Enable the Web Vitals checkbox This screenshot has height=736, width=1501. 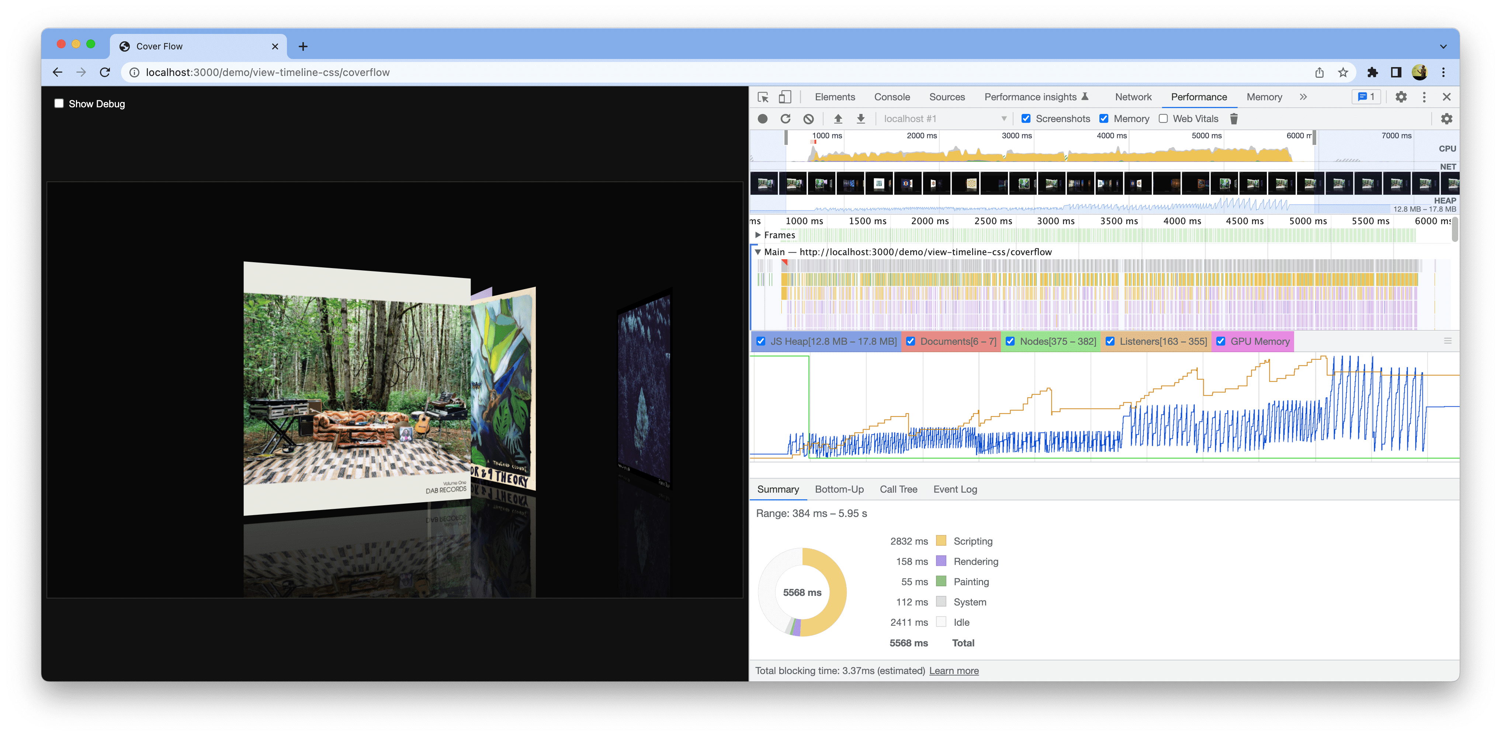coord(1161,119)
